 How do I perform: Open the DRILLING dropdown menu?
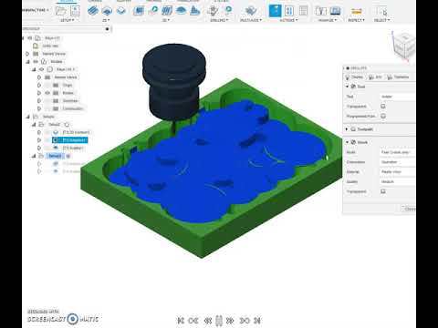tap(219, 20)
